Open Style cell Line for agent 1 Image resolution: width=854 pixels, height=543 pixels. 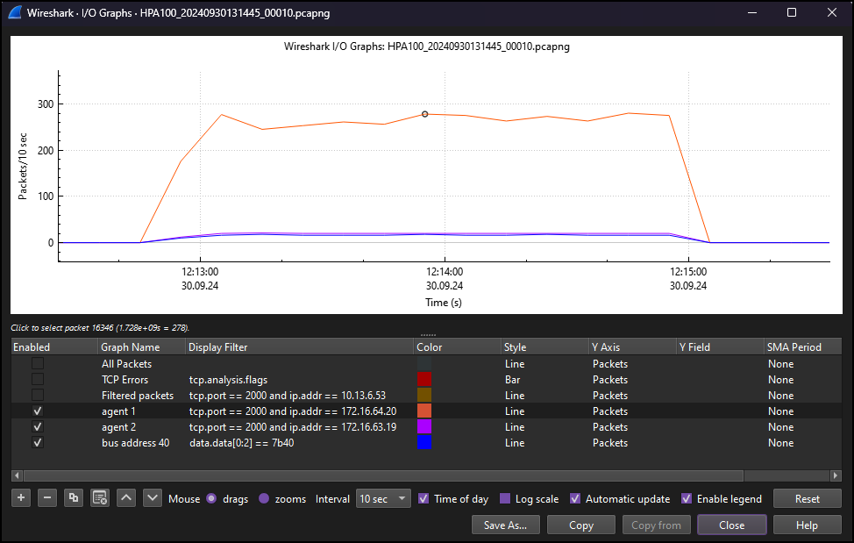coord(545,411)
